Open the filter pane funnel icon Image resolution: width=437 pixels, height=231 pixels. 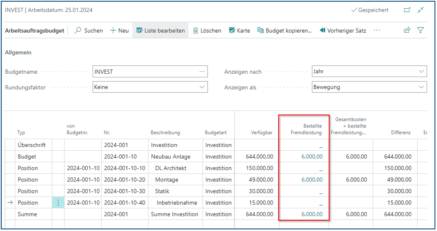coord(420,30)
